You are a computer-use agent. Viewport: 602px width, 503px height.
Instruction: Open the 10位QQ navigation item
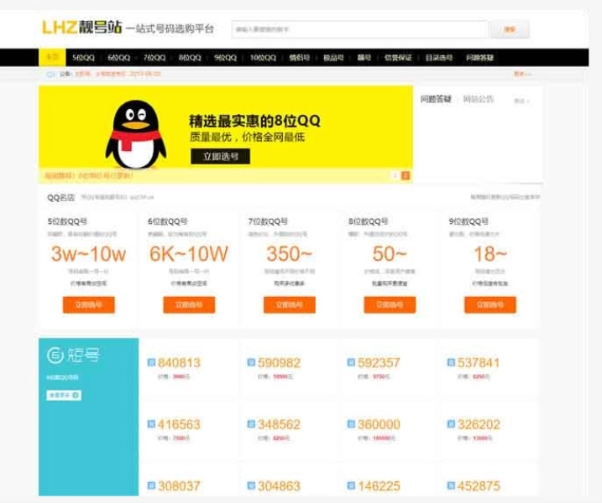[263, 58]
